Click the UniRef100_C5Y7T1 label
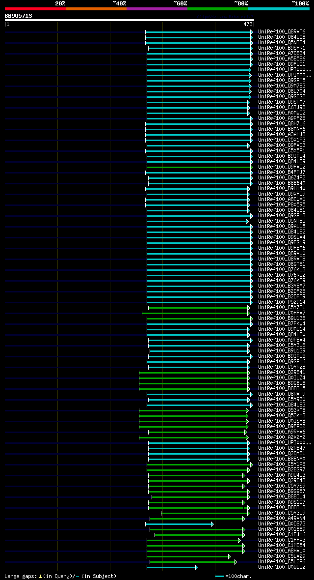Screen dimensions: 314x580 pyautogui.click(x=282, y=308)
